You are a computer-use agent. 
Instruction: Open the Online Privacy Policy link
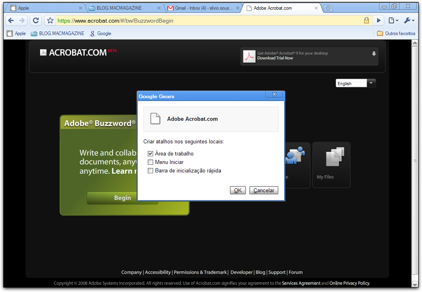coord(350,283)
